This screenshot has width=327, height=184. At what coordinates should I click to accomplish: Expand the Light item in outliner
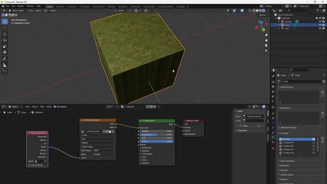pos(279,28)
